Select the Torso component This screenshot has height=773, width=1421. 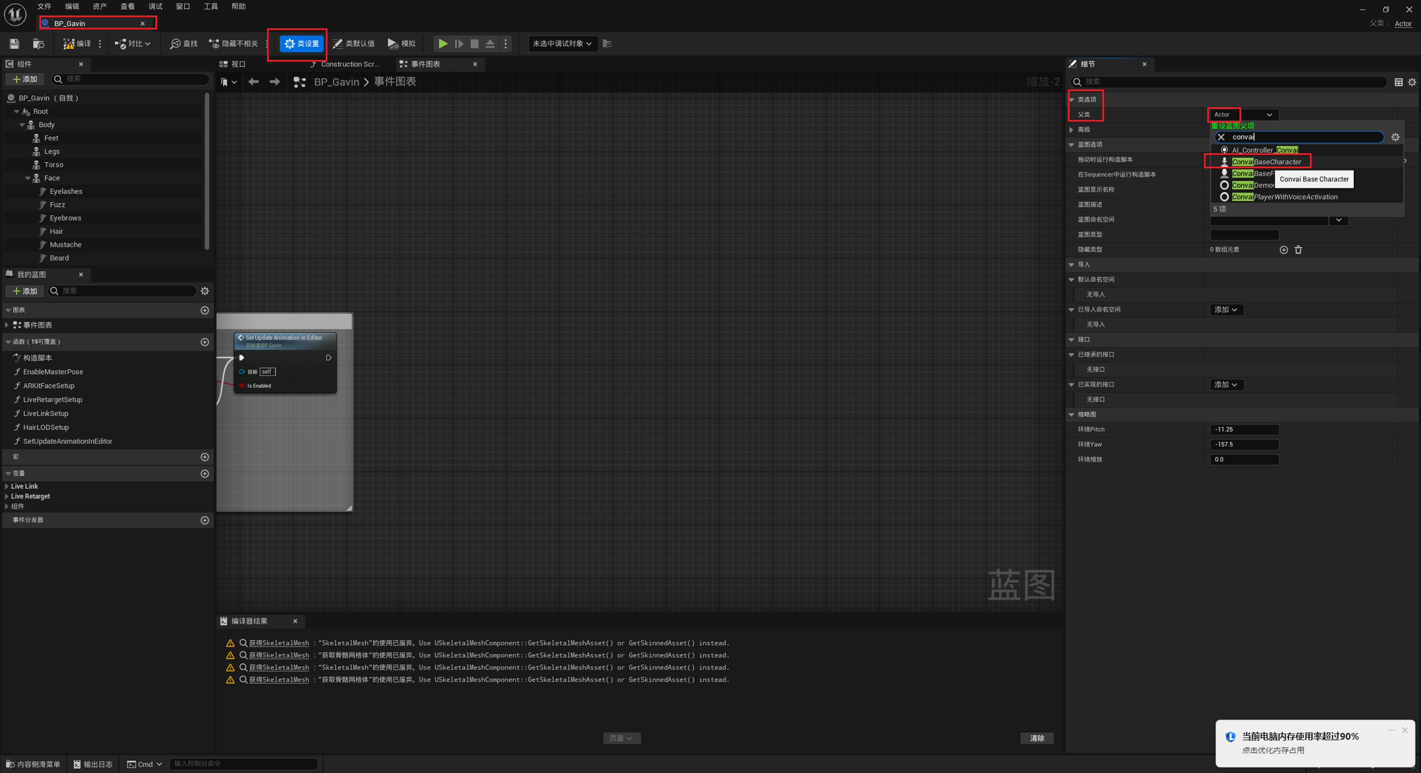[53, 164]
